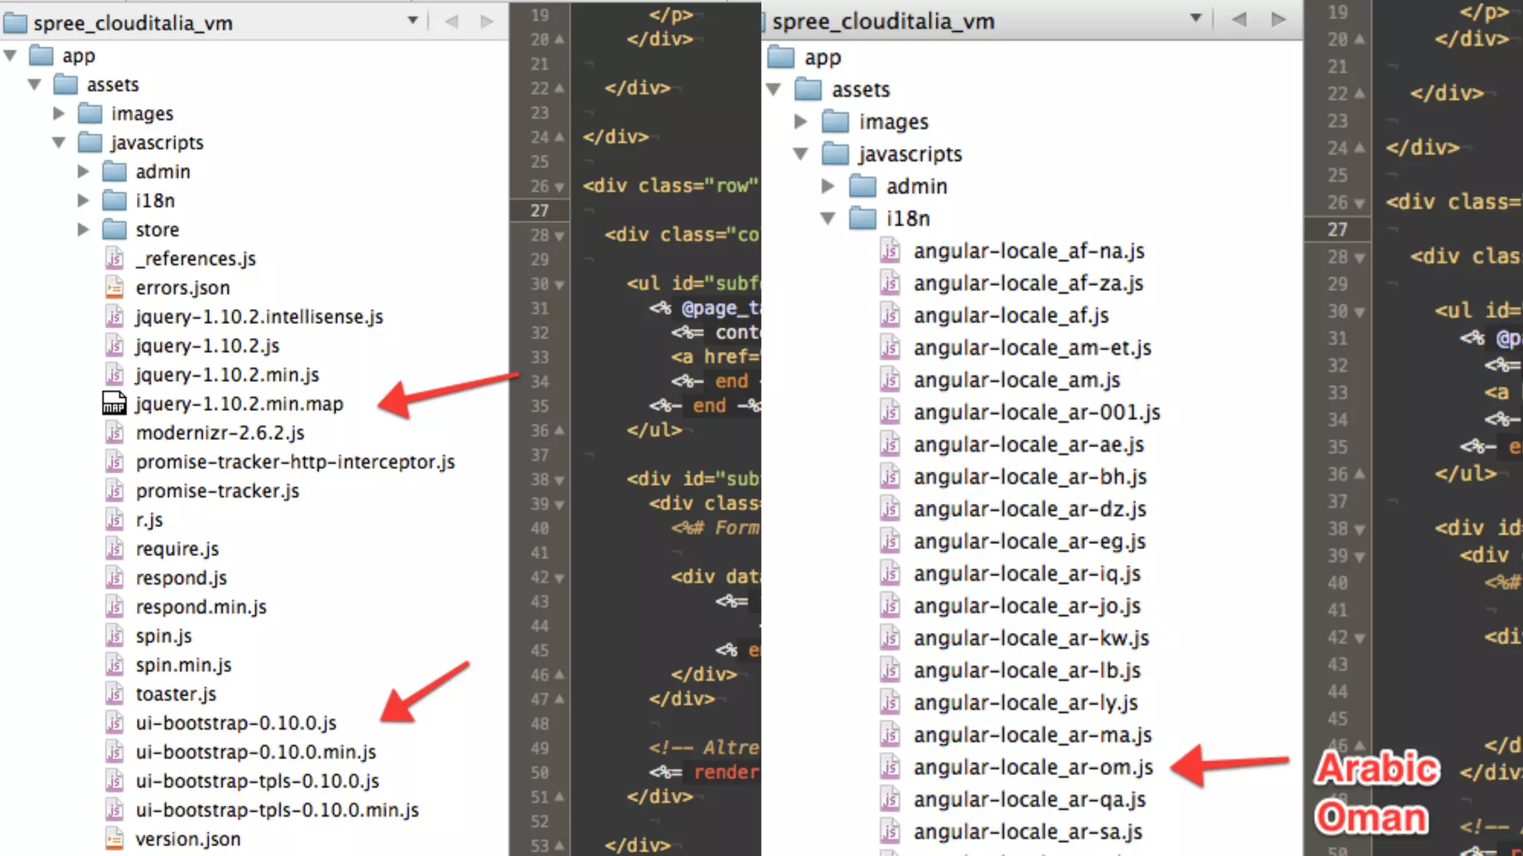The width and height of the screenshot is (1523, 856).
Task: Click the angular-locale_ar-om.js file icon
Action: pos(890,767)
